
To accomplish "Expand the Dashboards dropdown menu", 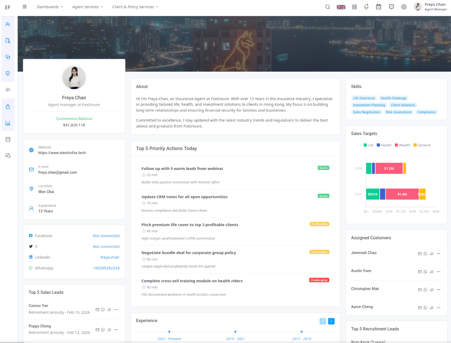I will 50,7.
